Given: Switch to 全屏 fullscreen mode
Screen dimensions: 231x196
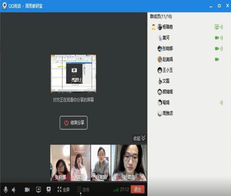Looking at the screenshot, I should click(x=63, y=189).
